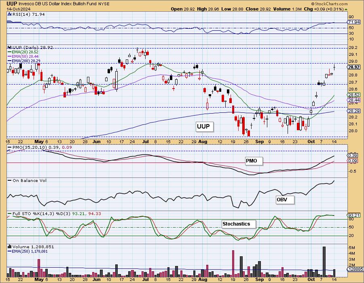Click the bar icon beside Volume 1,288,851
This screenshot has height=283, width=364.
point(9,247)
